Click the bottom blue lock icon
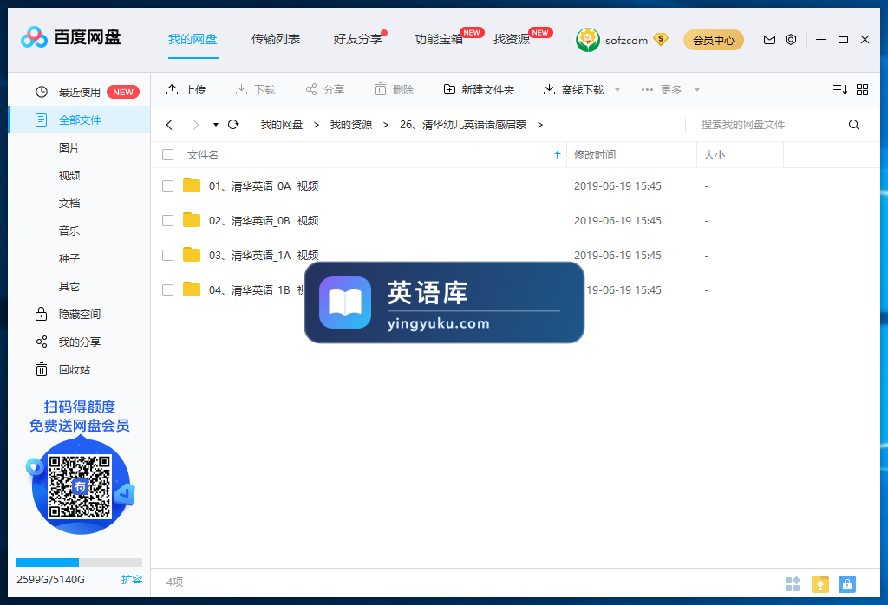 coord(847,583)
